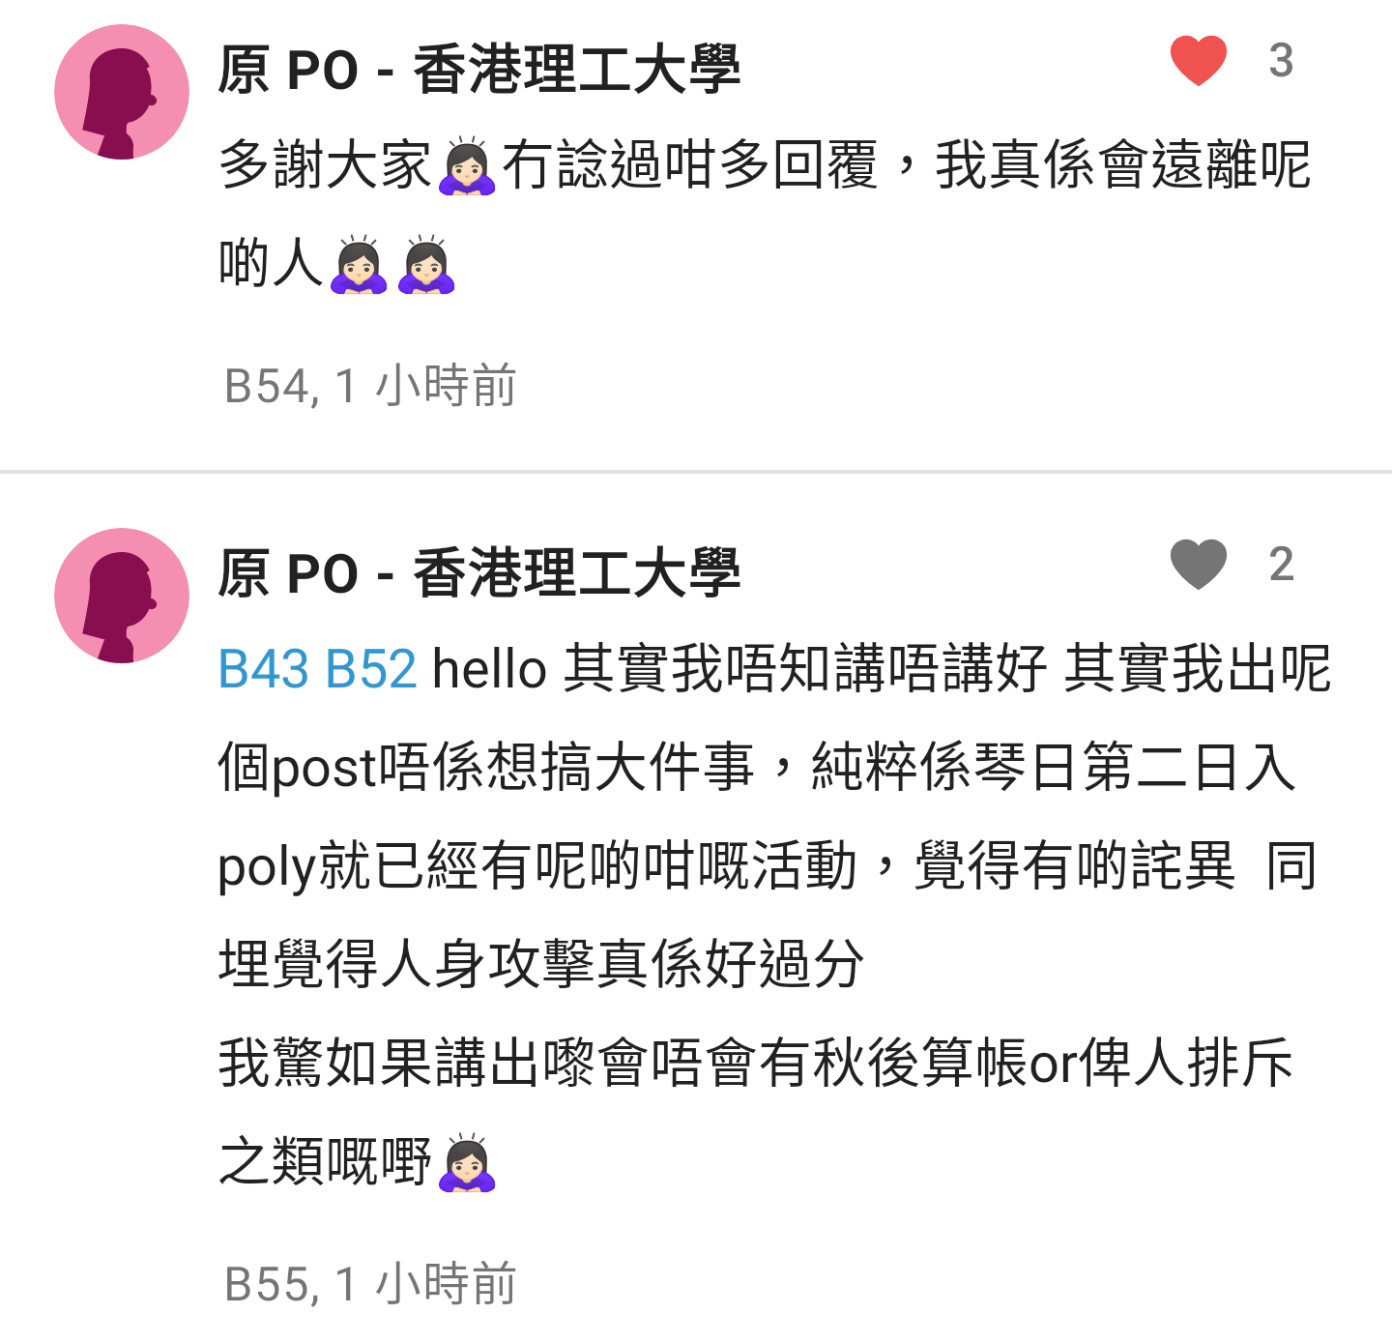1392x1343 pixels.
Task: Open avatar of B54 commenter
Action: [x=122, y=92]
